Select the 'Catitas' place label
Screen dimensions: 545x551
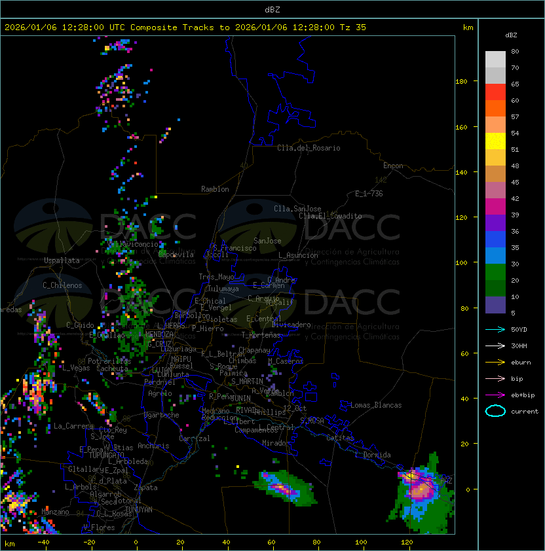click(x=340, y=438)
